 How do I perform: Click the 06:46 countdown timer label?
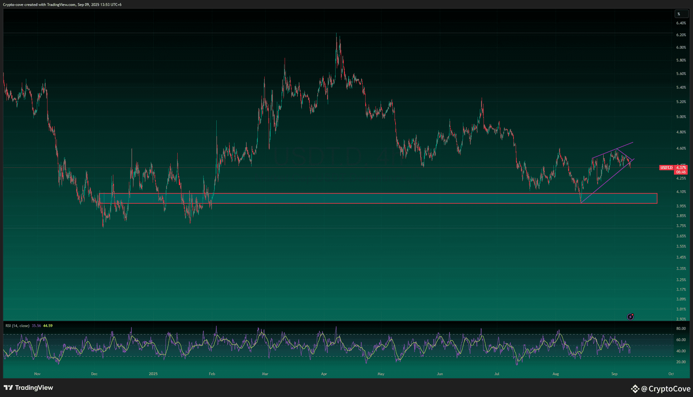click(x=681, y=172)
